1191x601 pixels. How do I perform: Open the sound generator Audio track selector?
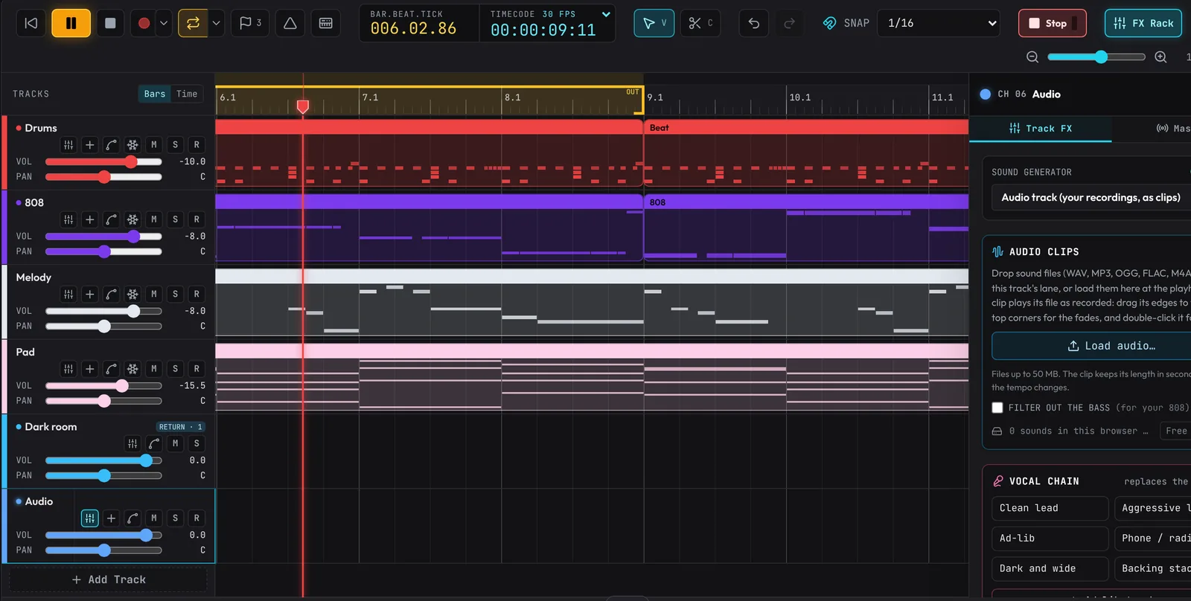[1091, 197]
